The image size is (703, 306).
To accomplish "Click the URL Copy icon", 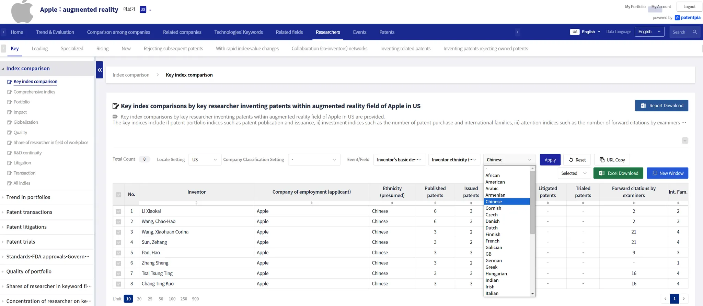I will tap(602, 160).
